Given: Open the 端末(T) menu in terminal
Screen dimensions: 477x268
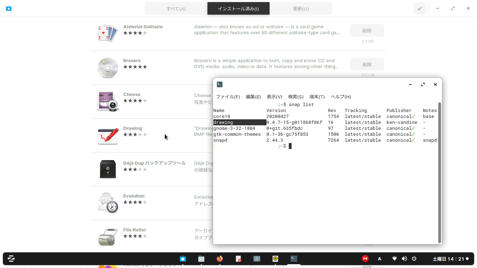Looking at the screenshot, I should point(317,97).
